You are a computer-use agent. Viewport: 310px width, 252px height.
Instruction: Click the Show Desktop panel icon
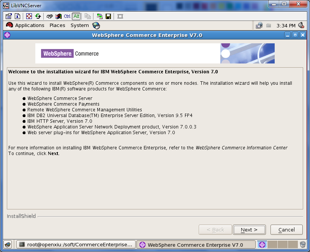click(8, 245)
